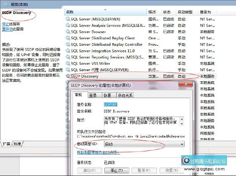Select the SQL Server (MSSQLSERVER) service row
236x176 pixels.
[x=95, y=19]
